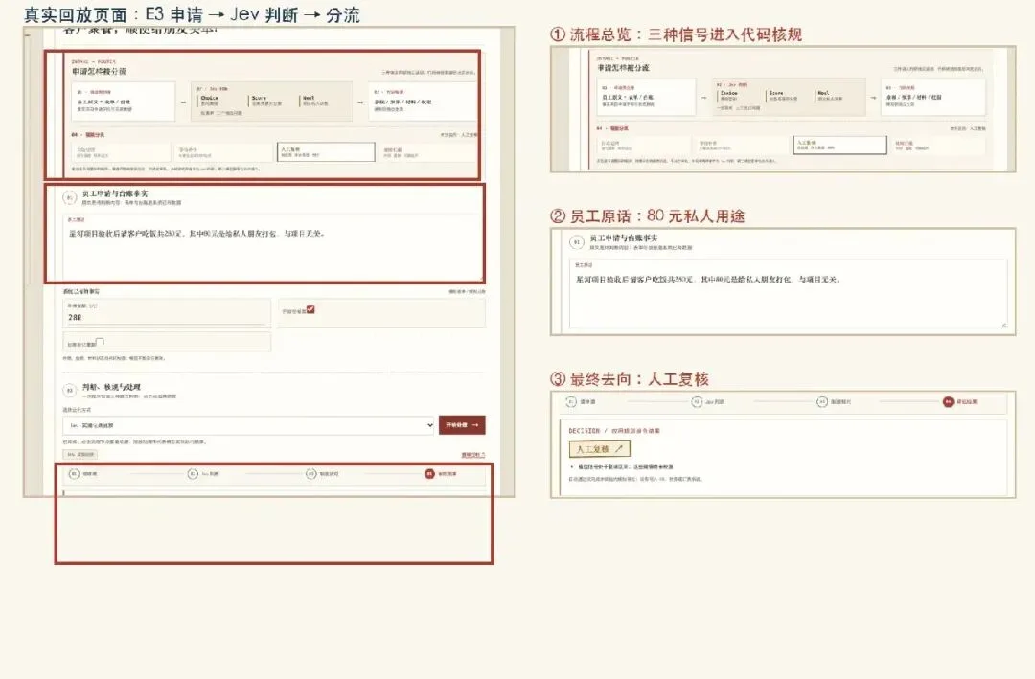This screenshot has height=679, width=1035.
Task: Open the Jev run-mode dropdown in the left page
Action: coord(249,425)
